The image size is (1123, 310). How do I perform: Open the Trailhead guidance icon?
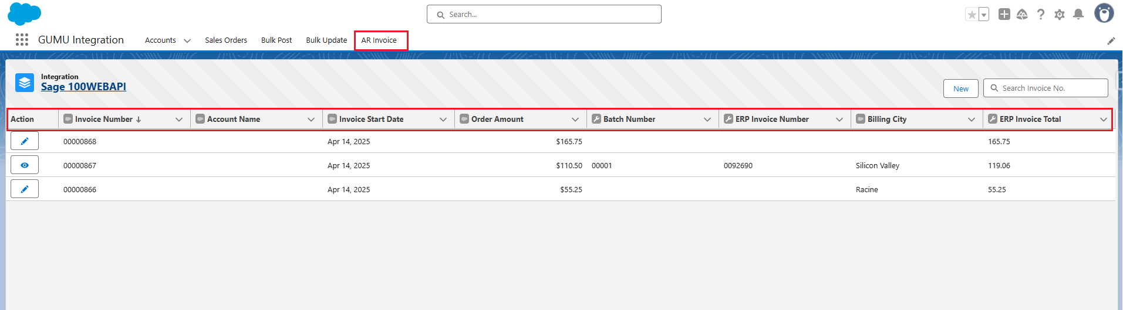1022,14
